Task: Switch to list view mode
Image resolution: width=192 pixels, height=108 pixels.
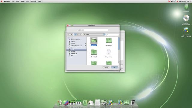Action: click(x=78, y=34)
